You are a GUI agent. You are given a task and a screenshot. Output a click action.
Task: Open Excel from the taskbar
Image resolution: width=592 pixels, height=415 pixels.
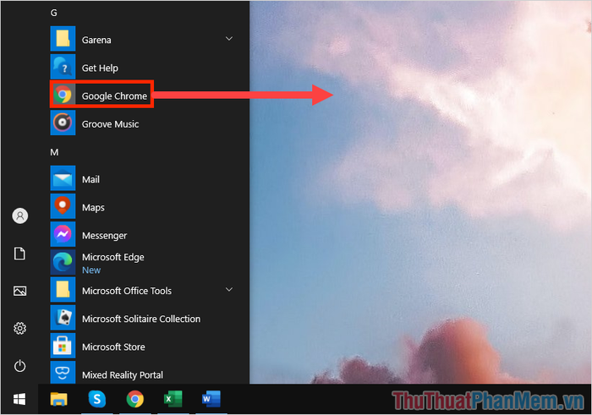click(x=173, y=399)
